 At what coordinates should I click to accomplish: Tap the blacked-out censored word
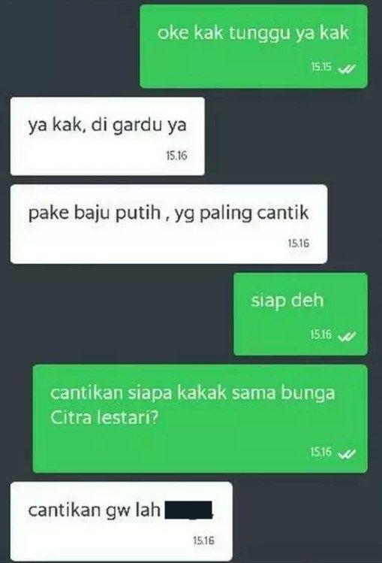[189, 510]
